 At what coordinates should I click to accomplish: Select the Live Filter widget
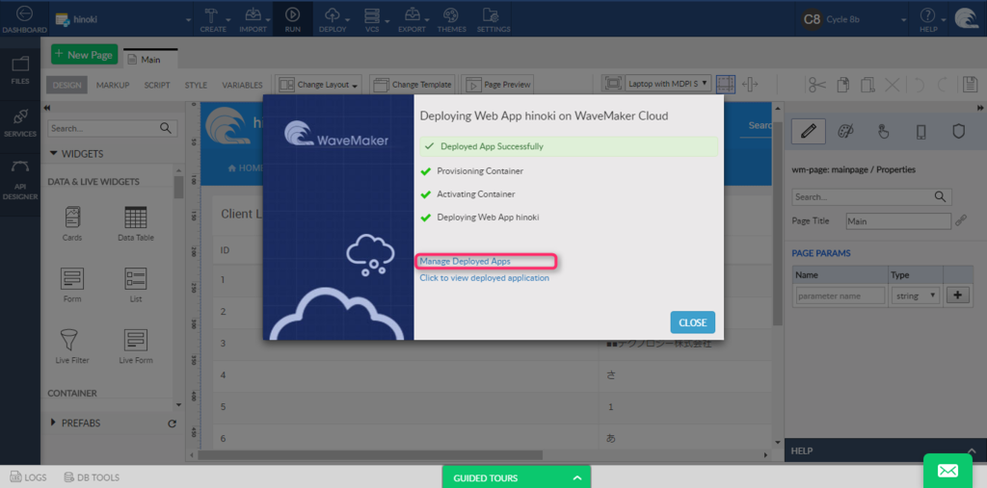tap(72, 347)
